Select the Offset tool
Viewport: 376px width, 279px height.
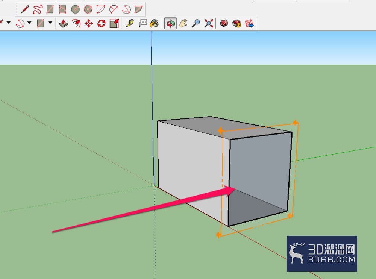pos(76,23)
